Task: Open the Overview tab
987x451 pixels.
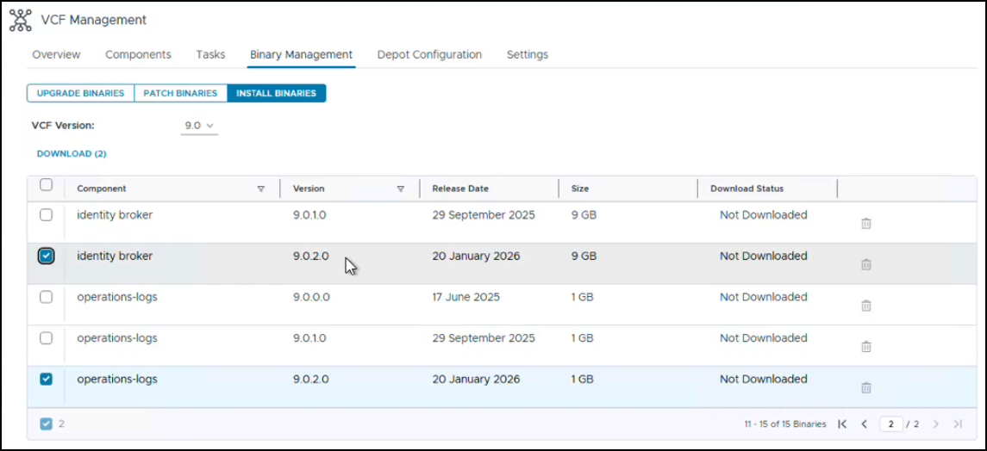Action: tap(57, 54)
